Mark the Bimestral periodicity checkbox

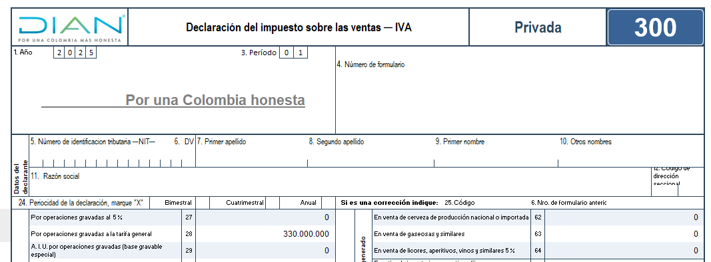pos(202,203)
